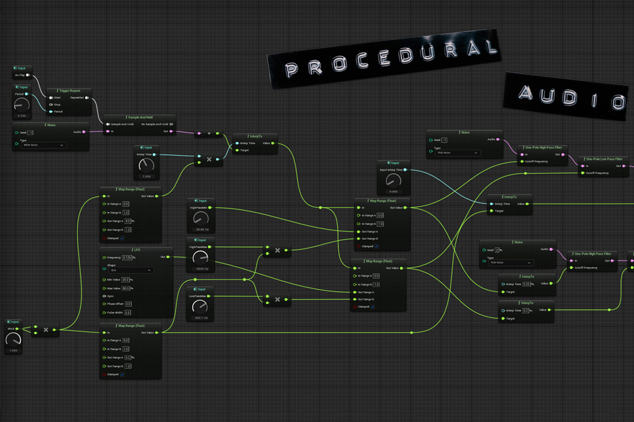The image size is (634, 422).
Task: Select the LFO node title
Action: pos(136,250)
